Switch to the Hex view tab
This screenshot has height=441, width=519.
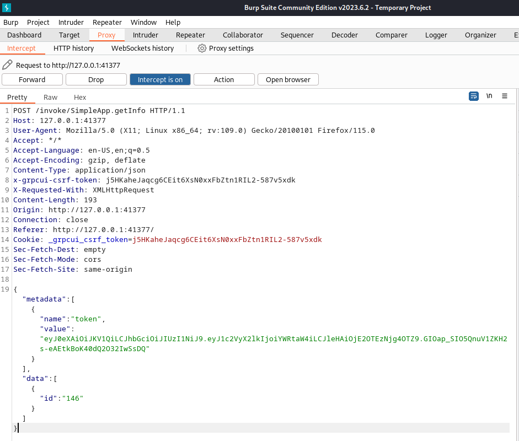pyautogui.click(x=80, y=97)
